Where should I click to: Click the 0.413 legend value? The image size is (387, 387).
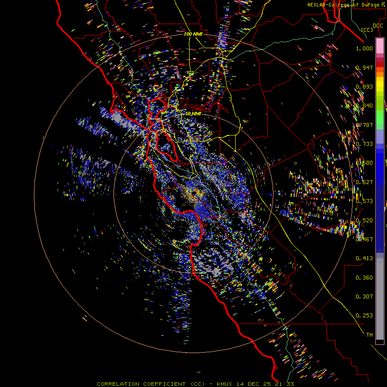coord(364,258)
